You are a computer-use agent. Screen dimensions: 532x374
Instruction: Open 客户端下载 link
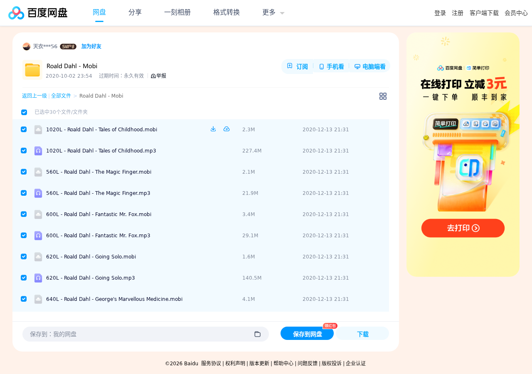(x=484, y=13)
